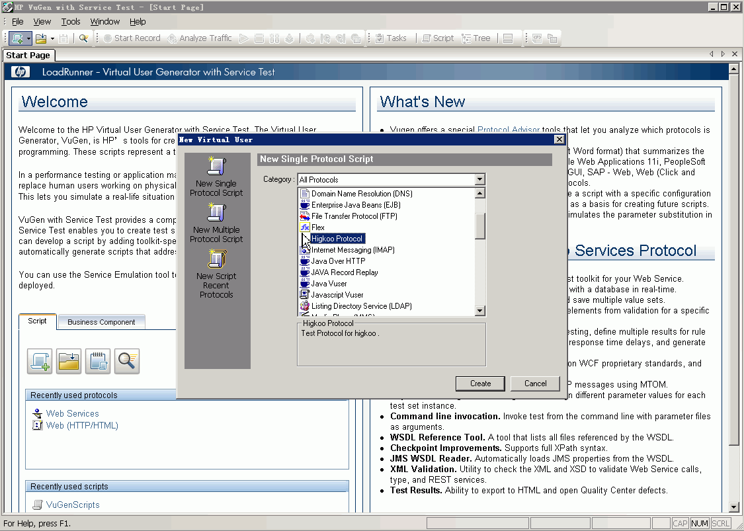This screenshot has height=531, width=744.
Task: Open the Help menu
Action: click(x=138, y=21)
